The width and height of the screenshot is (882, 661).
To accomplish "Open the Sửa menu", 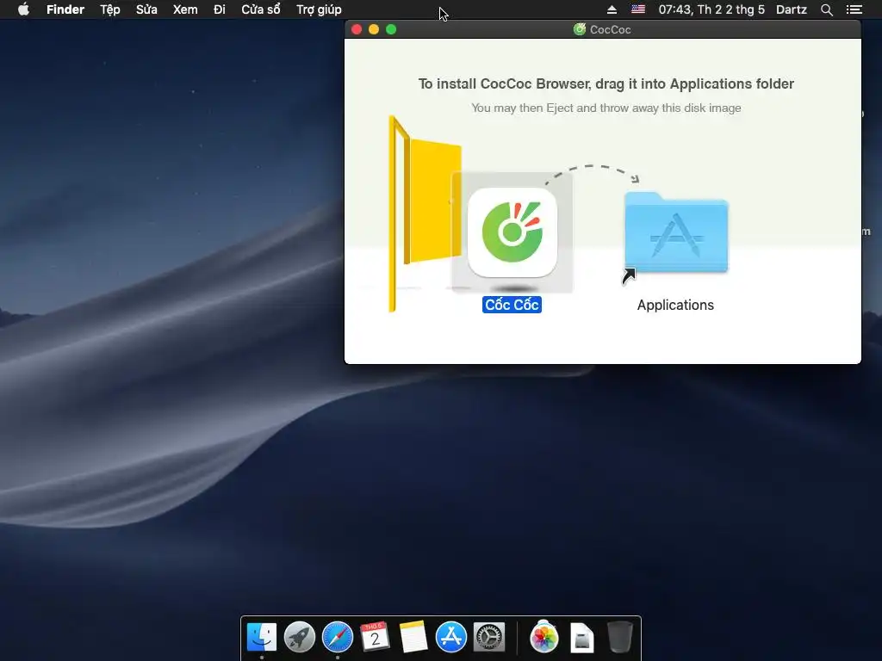I will [146, 9].
